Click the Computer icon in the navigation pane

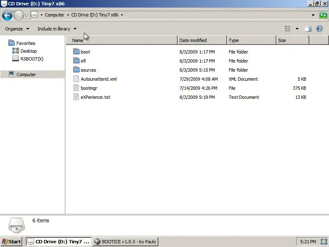pyautogui.click(x=12, y=74)
